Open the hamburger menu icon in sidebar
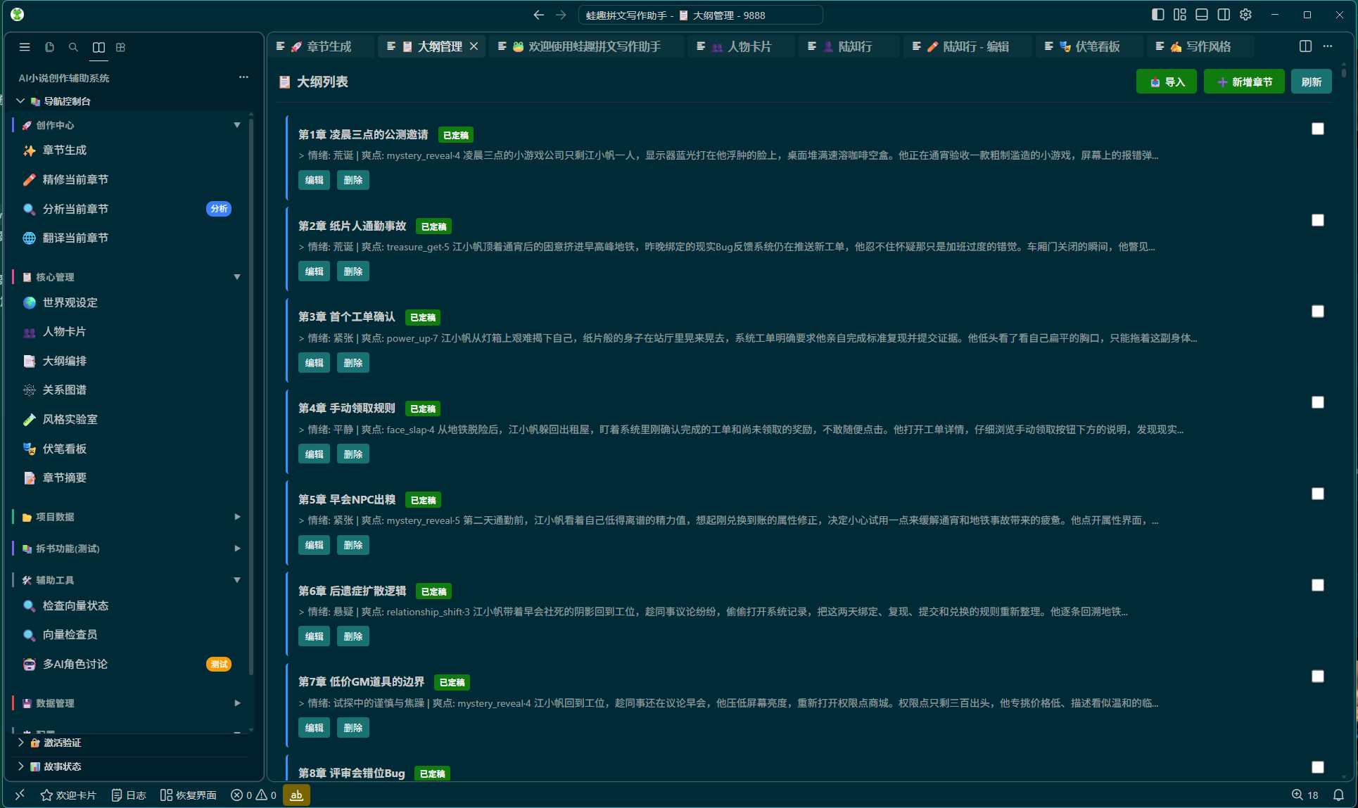1358x808 pixels. point(25,47)
